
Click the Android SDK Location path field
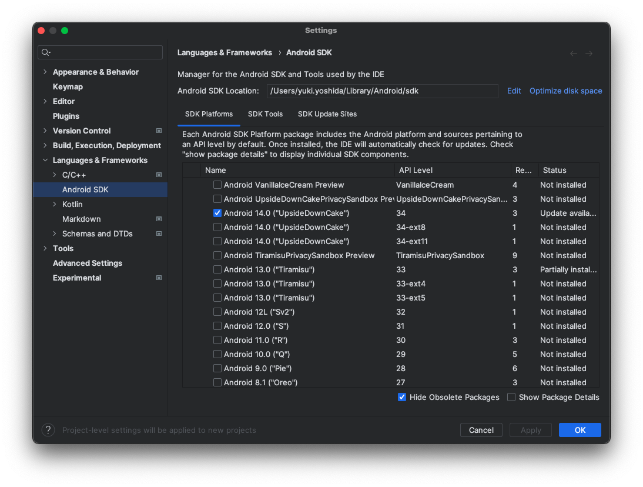382,91
